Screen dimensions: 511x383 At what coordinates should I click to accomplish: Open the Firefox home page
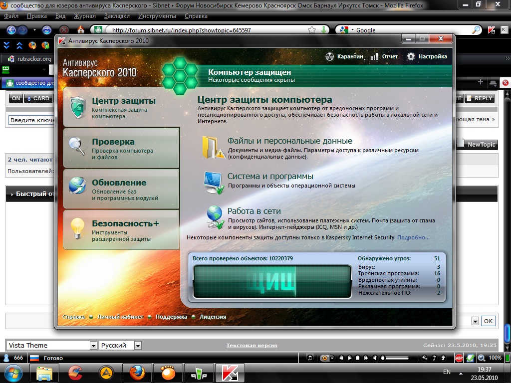pos(80,30)
